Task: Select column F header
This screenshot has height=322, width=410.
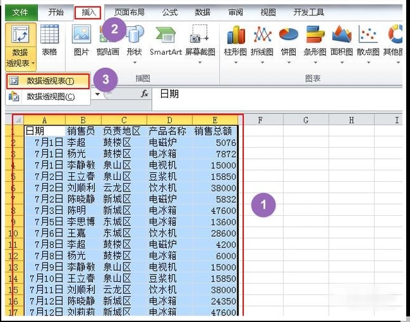Action: coord(261,120)
